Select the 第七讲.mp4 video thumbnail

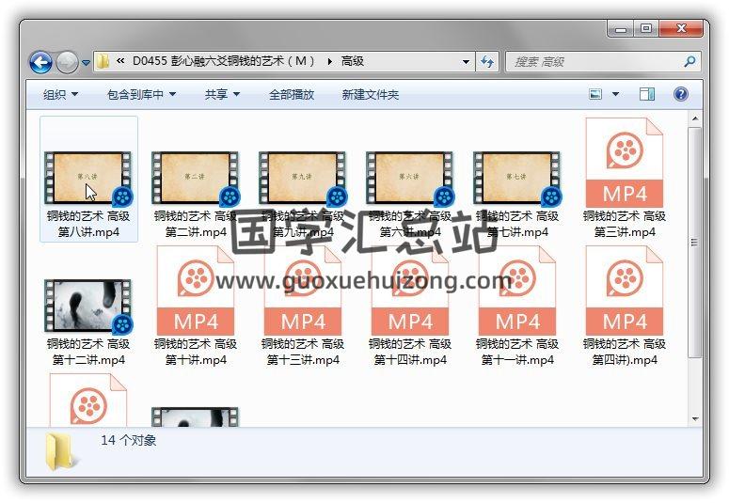coord(517,178)
